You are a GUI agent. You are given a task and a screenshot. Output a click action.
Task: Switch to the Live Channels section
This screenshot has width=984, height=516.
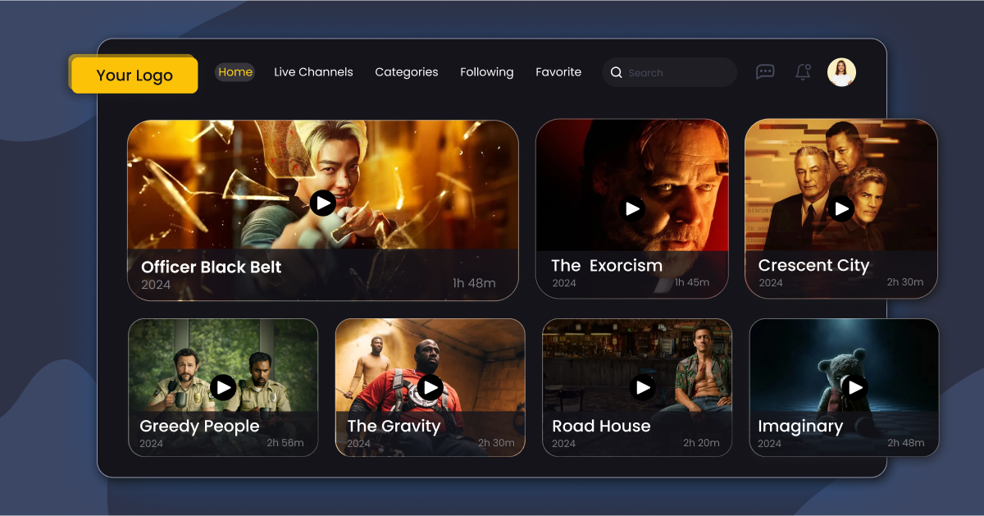click(313, 72)
